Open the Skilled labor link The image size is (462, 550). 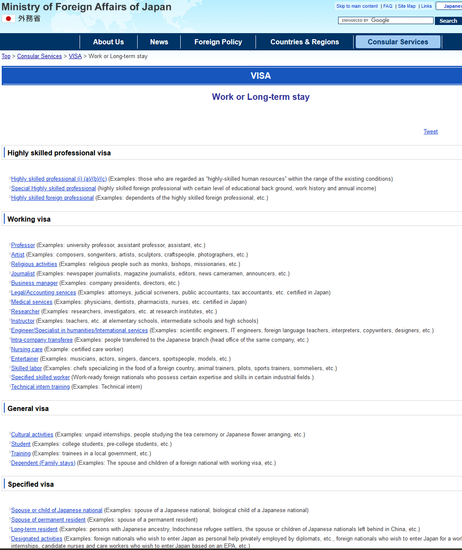[26, 368]
